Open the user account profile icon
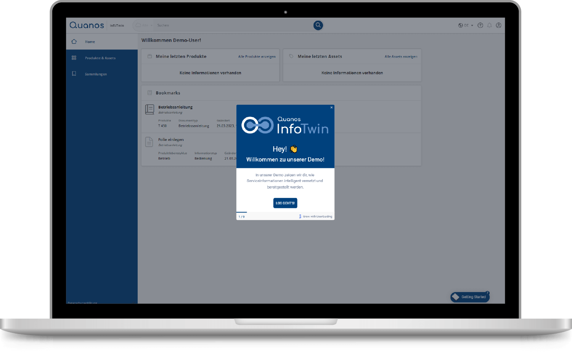The image size is (572, 353). (x=498, y=26)
